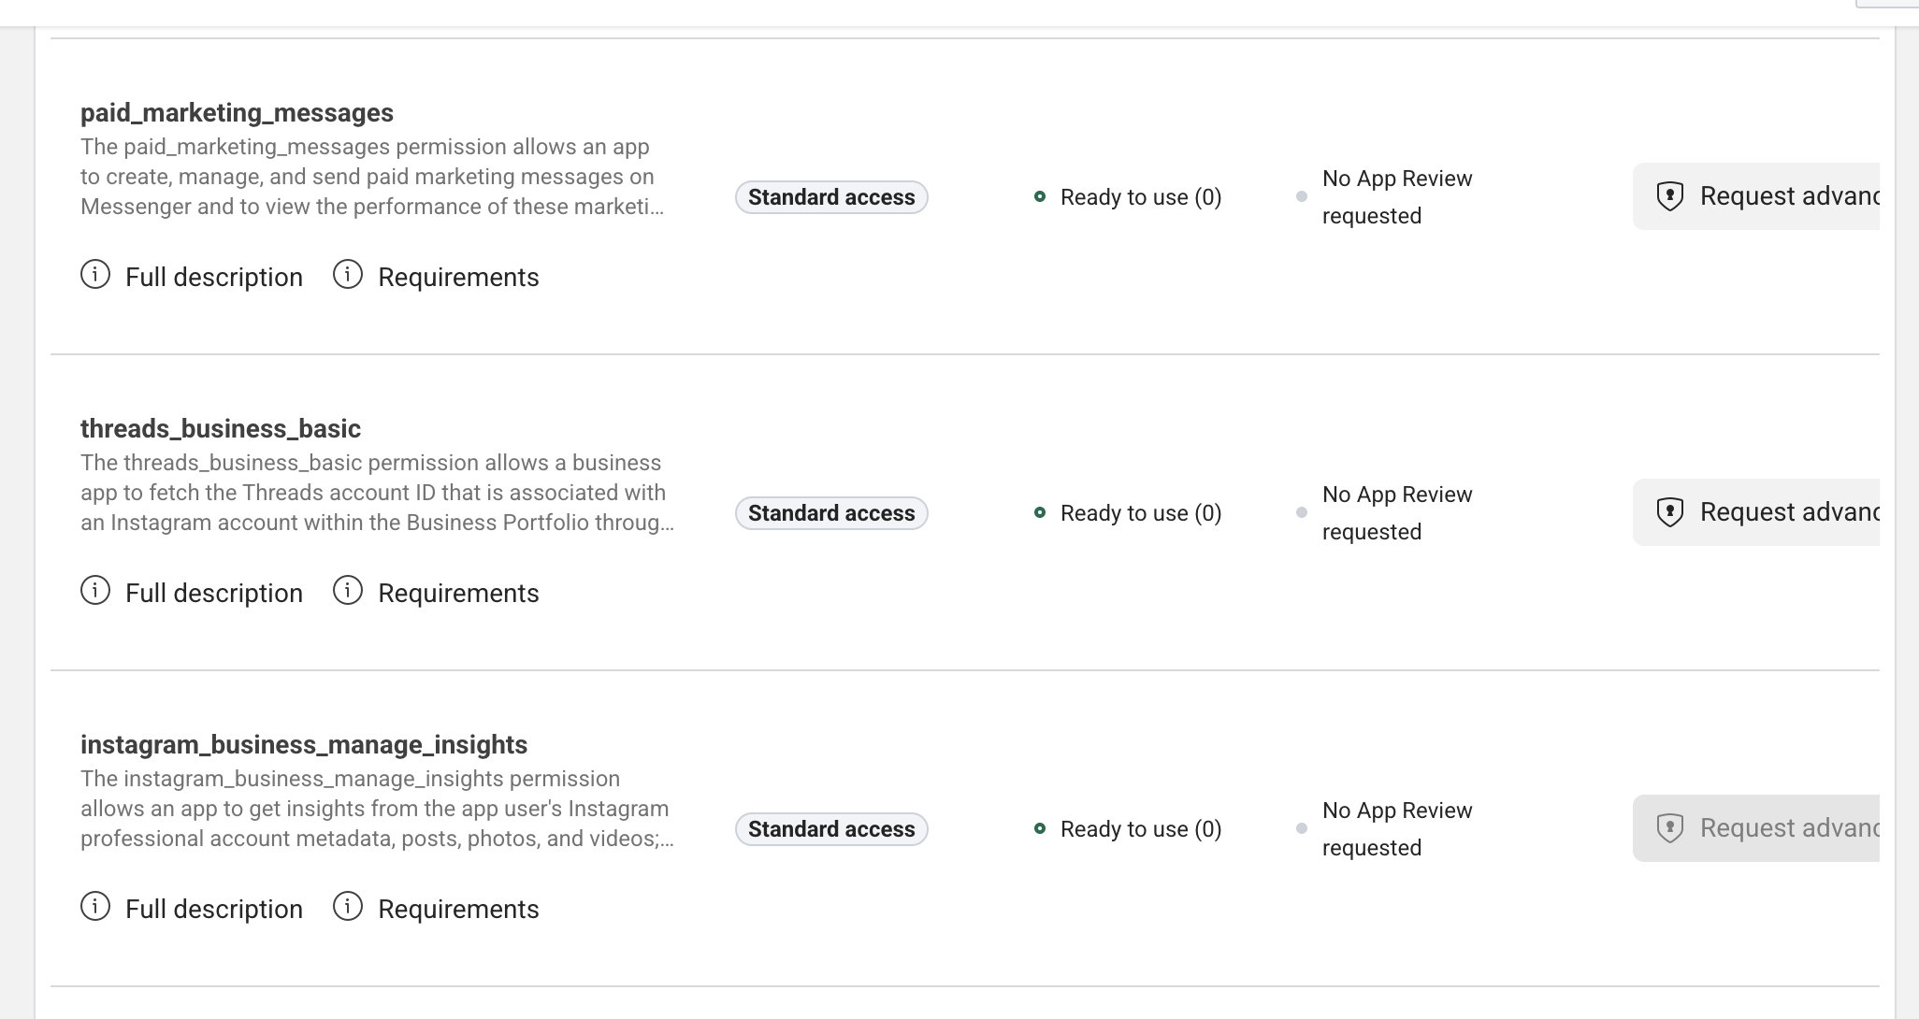Click info icon beside paid_marketing_messages Requirements

pos(348,275)
